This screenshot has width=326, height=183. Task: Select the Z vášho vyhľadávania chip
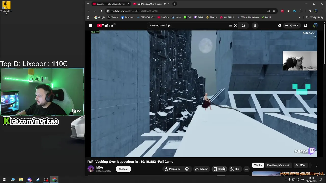[x=279, y=165]
